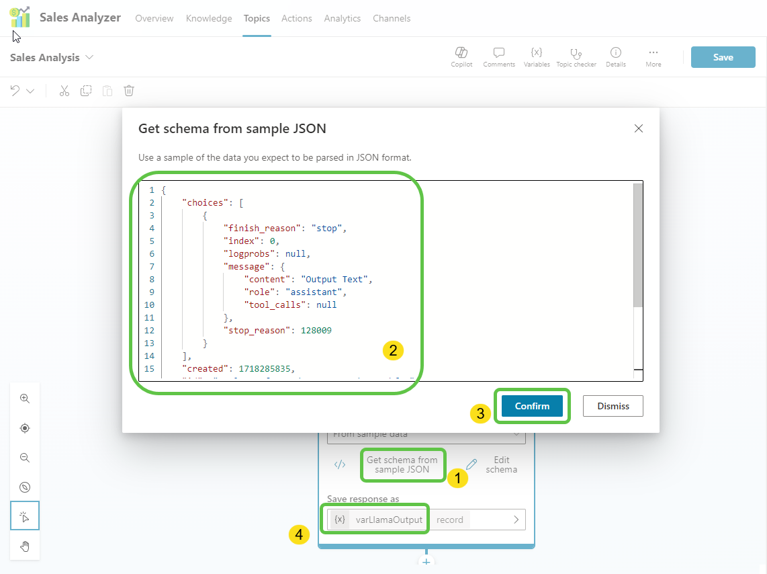
Task: Click the Delete trash icon
Action: coord(130,91)
